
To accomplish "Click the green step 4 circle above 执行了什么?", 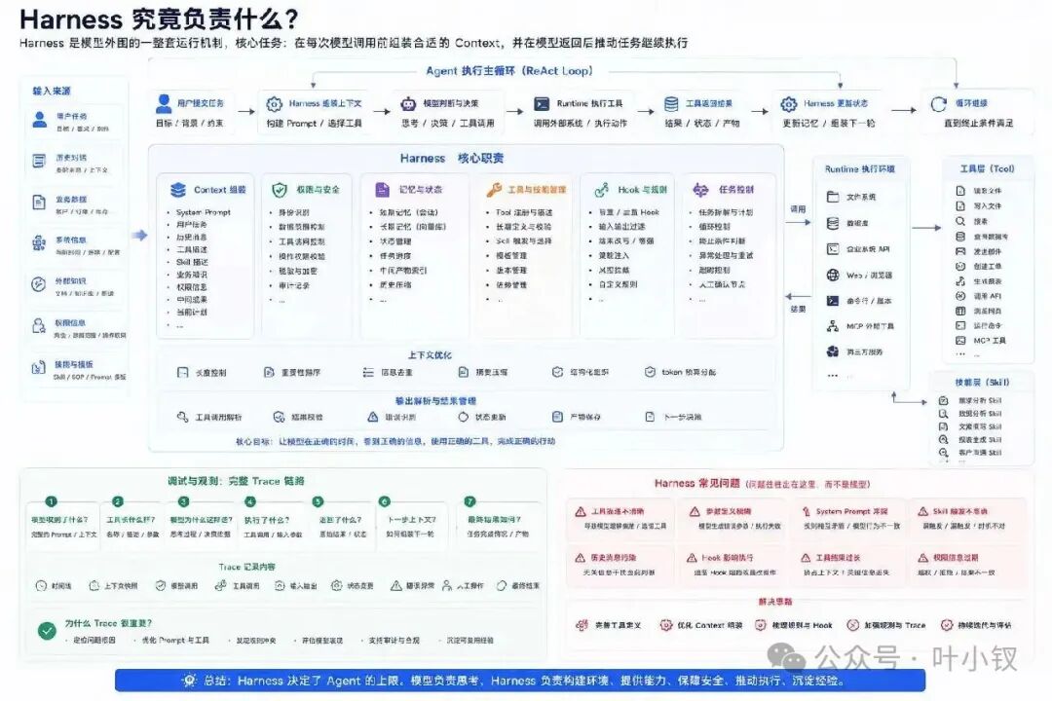I will (250, 501).
